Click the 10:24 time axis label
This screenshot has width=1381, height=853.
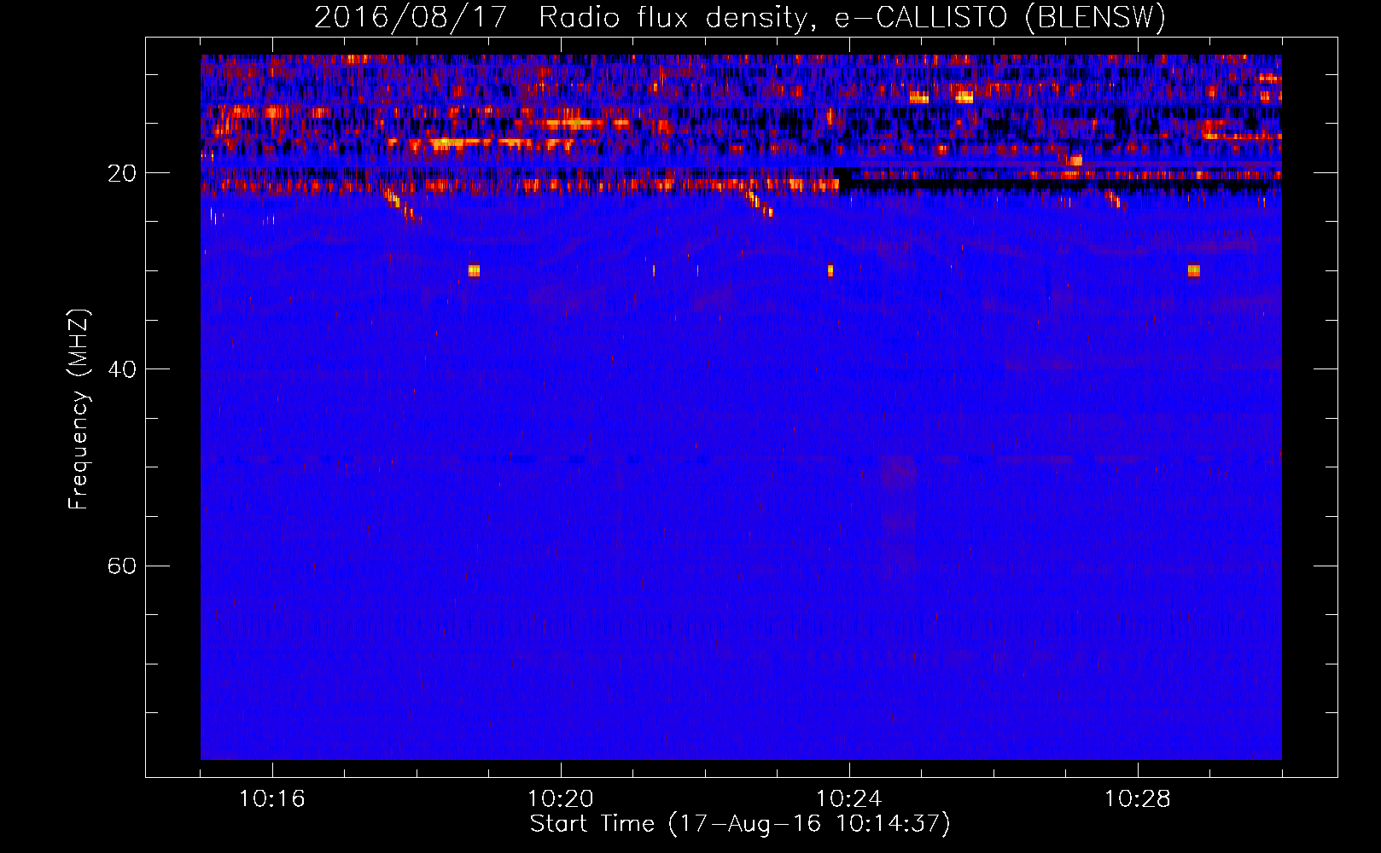[x=849, y=799]
